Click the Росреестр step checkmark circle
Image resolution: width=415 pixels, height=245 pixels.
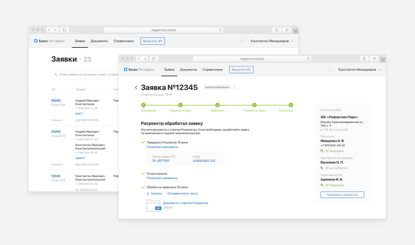pos(291,105)
